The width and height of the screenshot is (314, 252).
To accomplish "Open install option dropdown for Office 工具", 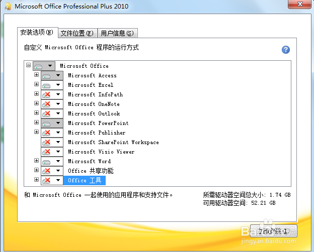I will coord(52,180).
